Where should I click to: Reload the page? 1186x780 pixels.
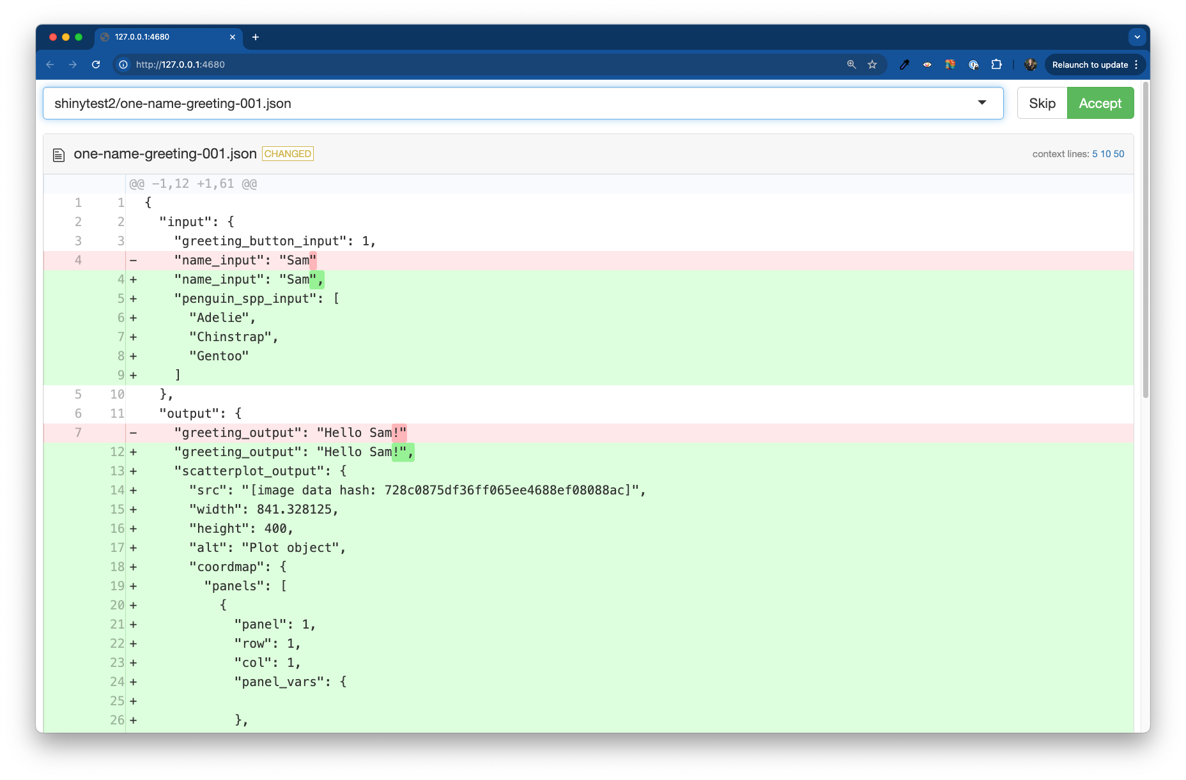96,65
